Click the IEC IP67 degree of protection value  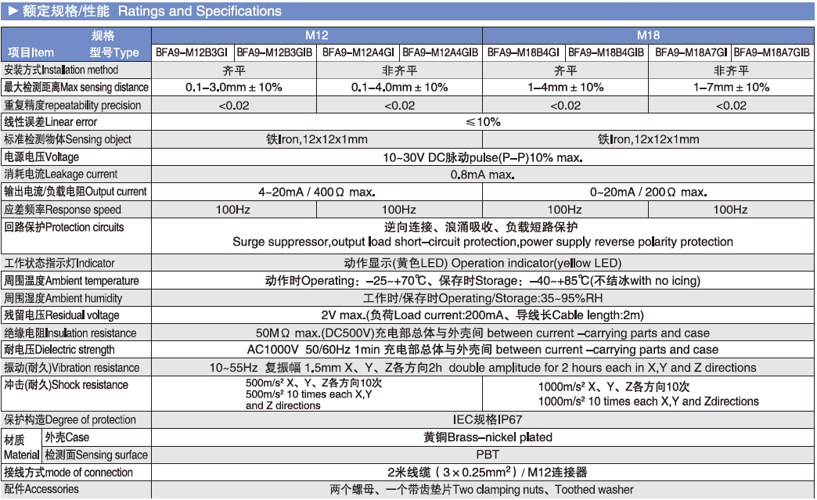click(482, 419)
